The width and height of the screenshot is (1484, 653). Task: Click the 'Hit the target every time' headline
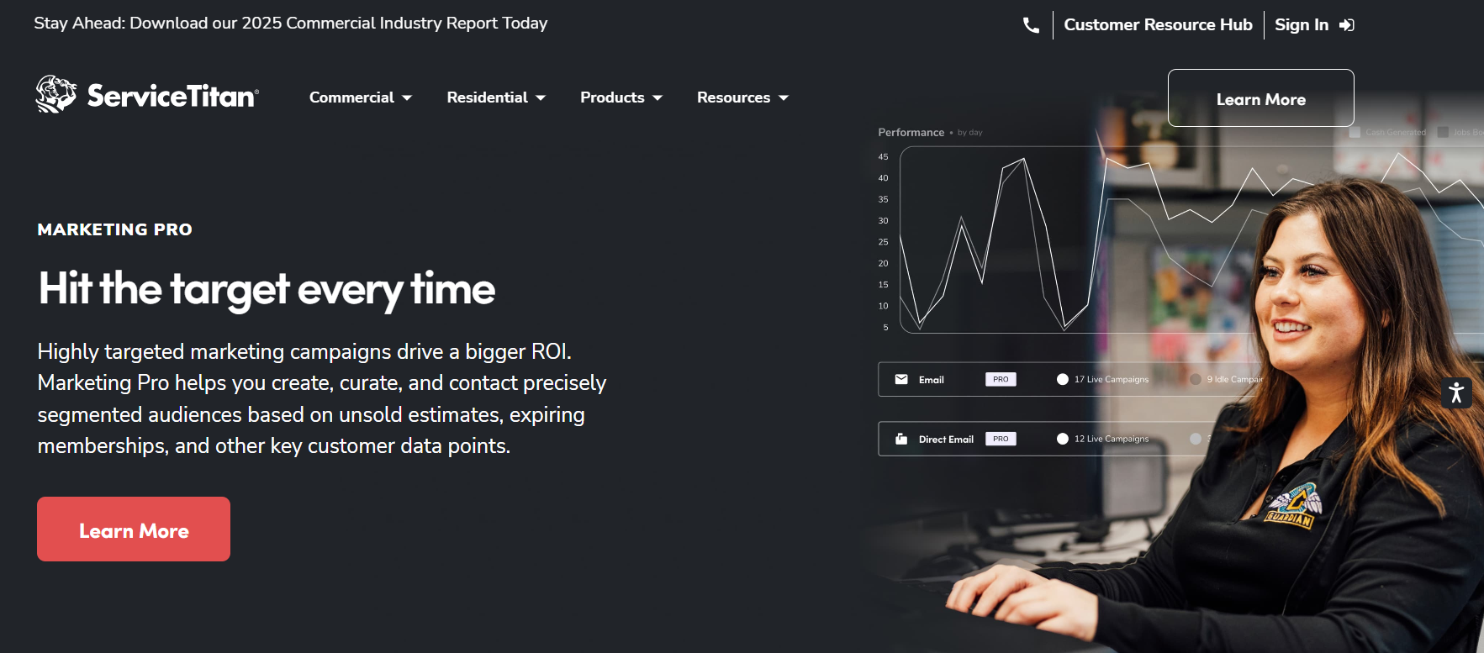point(267,289)
